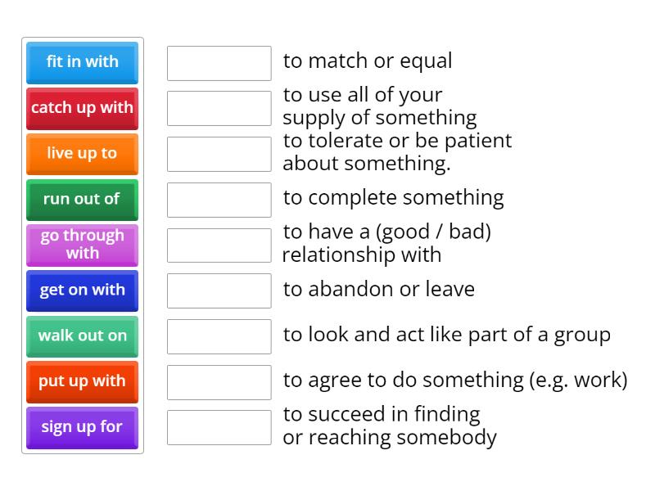Screen dimensions: 655x491
Task: Choose the green 'run out of' tile
Action: point(82,200)
